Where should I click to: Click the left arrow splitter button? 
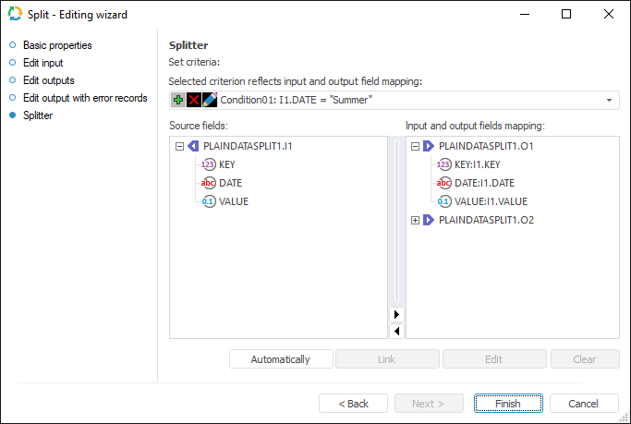[397, 331]
